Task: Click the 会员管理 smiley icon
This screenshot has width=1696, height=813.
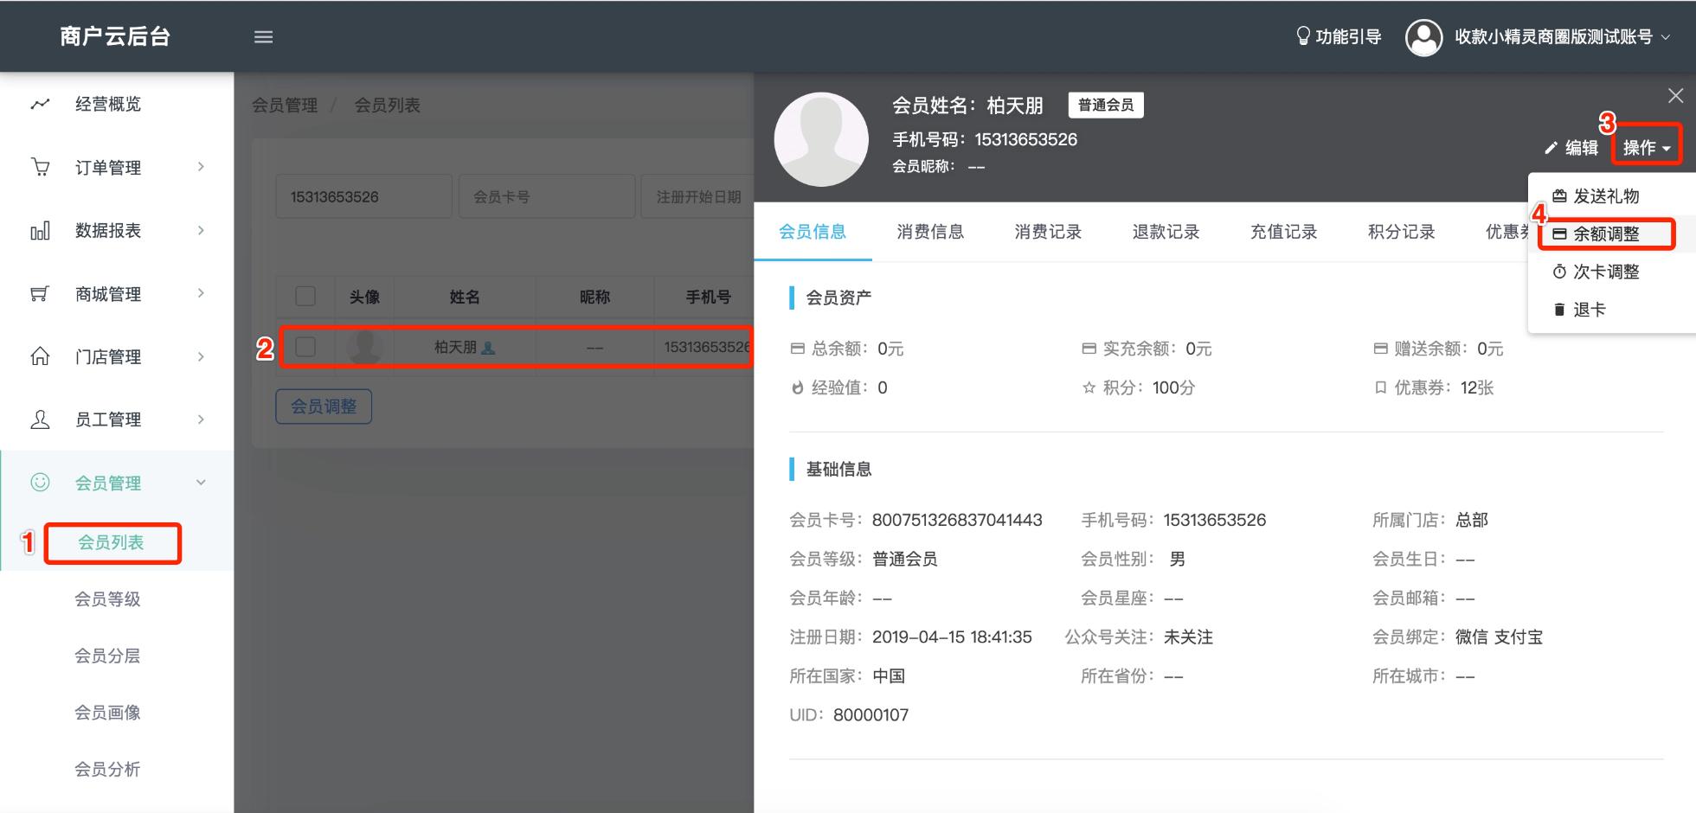Action: tap(40, 483)
